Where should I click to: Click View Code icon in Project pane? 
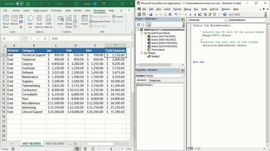tap(138, 25)
